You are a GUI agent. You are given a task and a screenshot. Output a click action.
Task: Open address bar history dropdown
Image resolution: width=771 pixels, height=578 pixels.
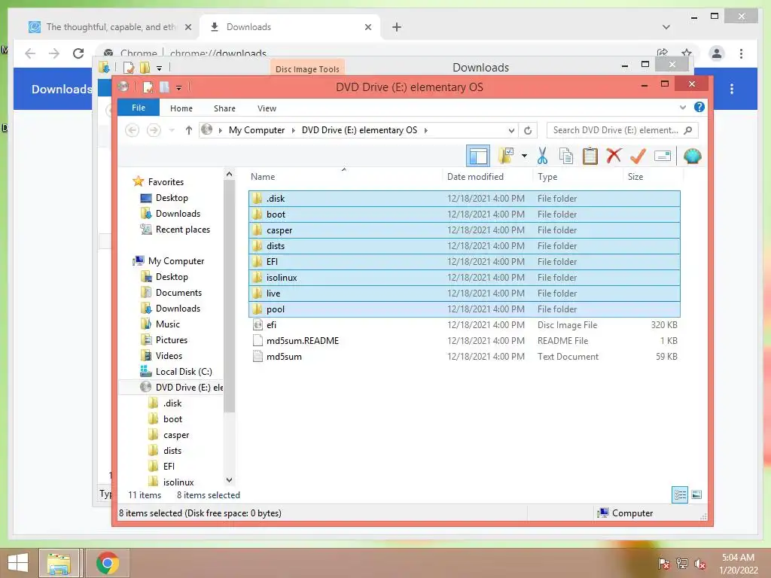tap(511, 130)
